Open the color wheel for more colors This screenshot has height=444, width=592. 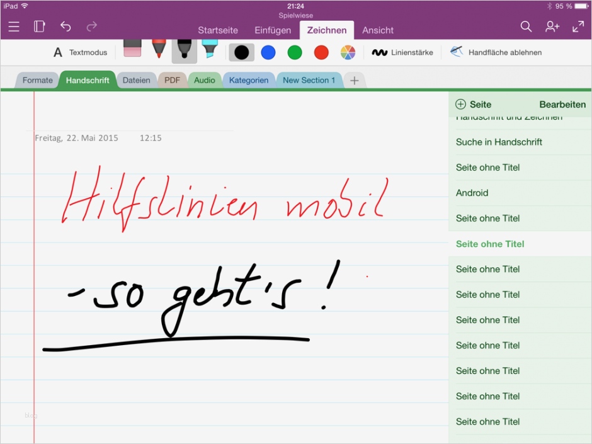click(x=348, y=52)
